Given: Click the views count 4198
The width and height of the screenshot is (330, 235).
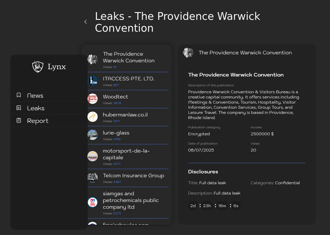Looking at the screenshot, I should coord(117,139).
